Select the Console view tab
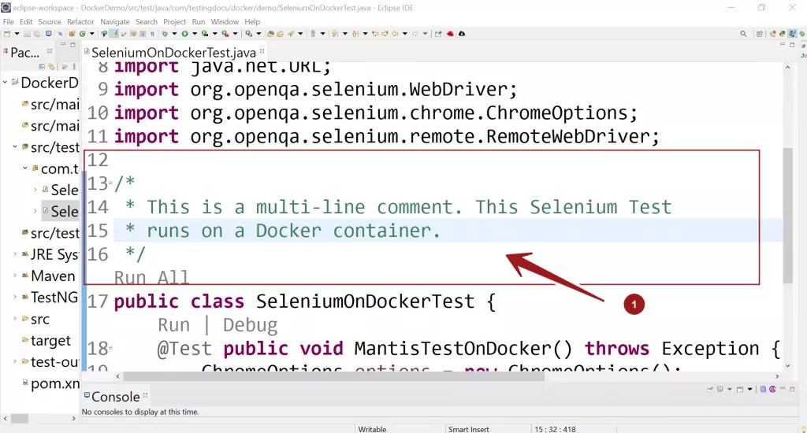The width and height of the screenshot is (807, 433). (x=115, y=397)
